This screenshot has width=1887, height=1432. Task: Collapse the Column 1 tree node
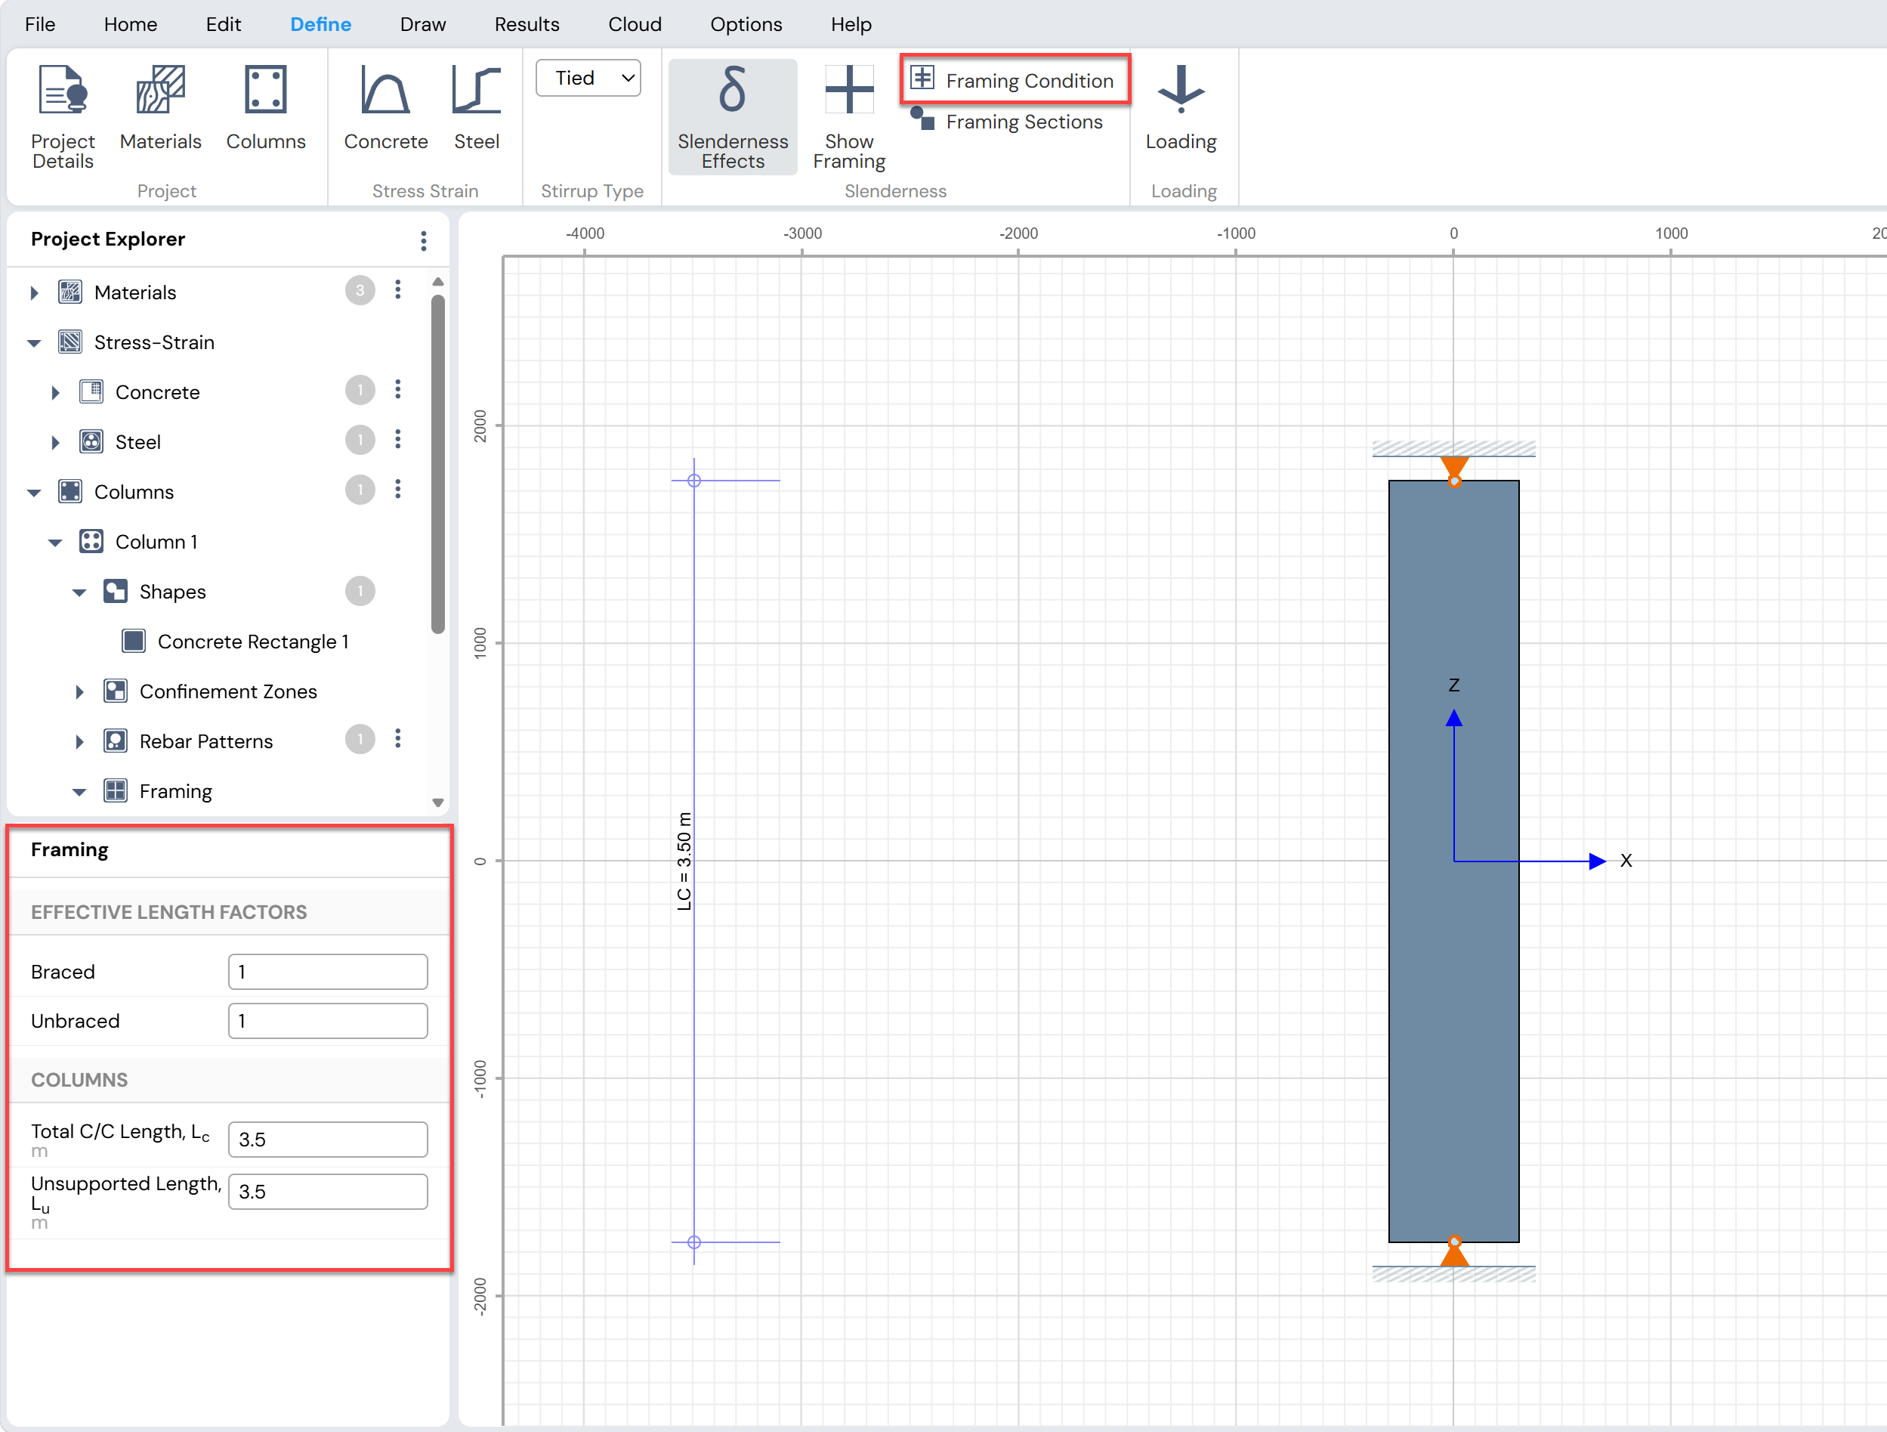(55, 542)
